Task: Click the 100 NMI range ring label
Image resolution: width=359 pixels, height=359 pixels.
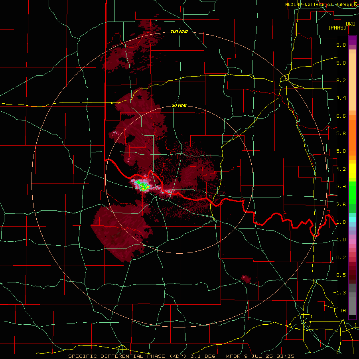Action: point(179,32)
